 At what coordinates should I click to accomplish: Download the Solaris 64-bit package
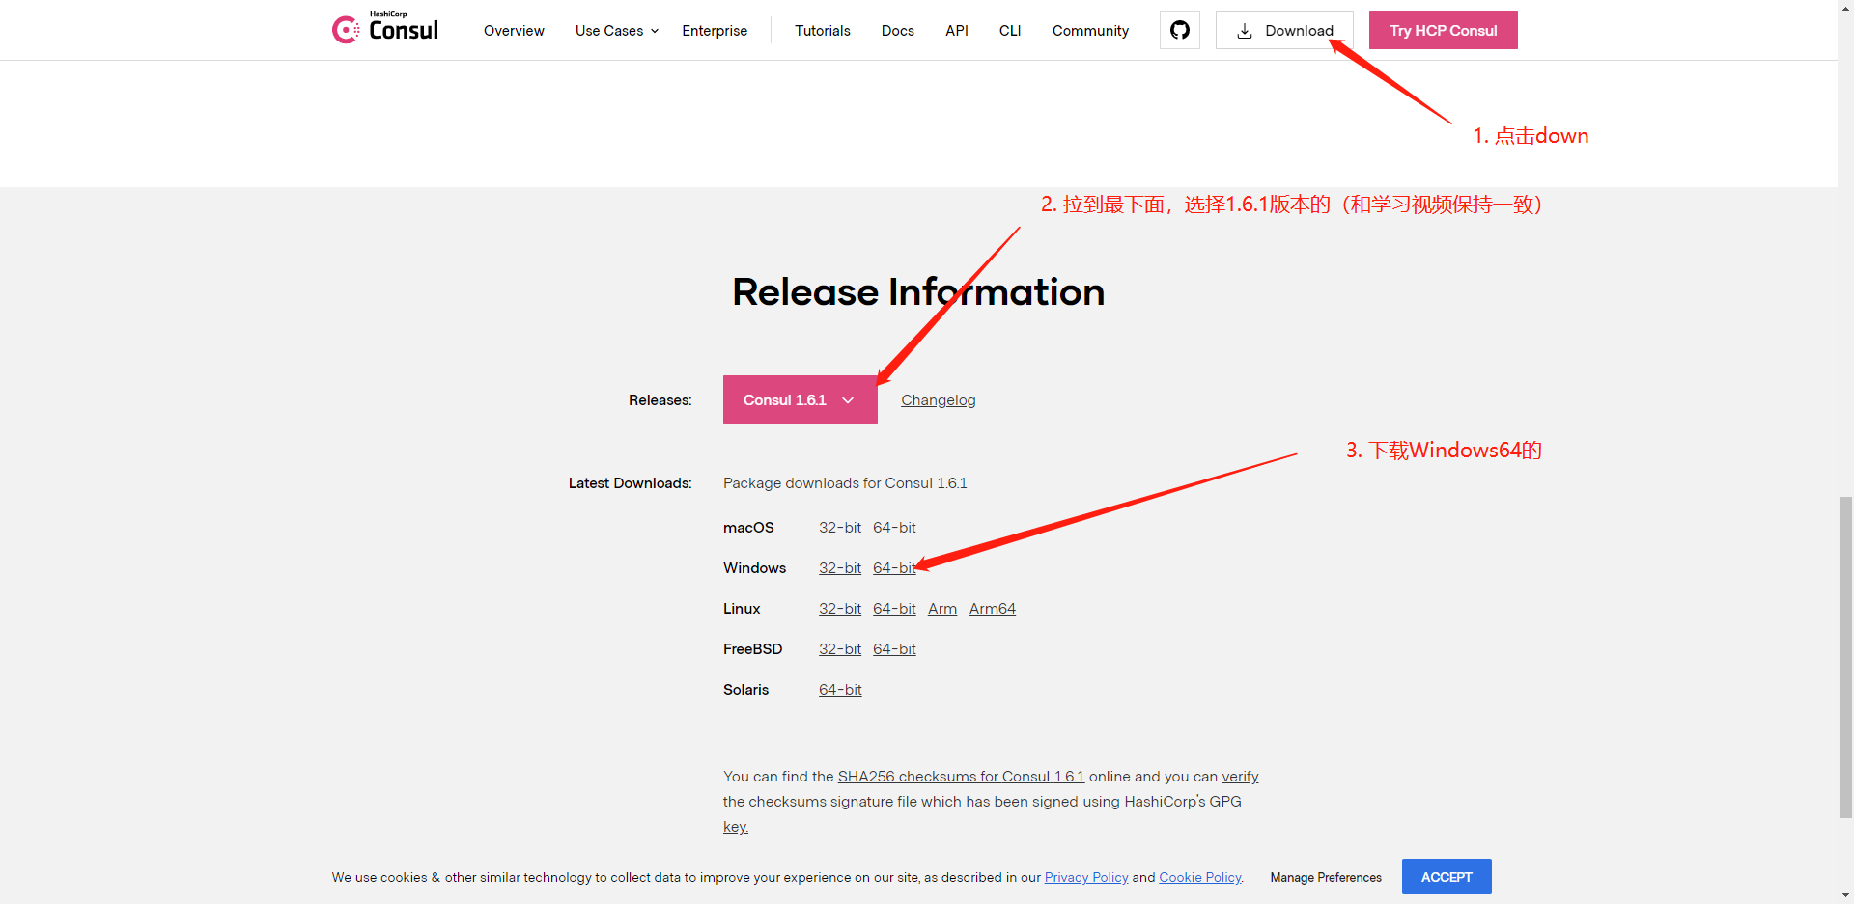[840, 690]
